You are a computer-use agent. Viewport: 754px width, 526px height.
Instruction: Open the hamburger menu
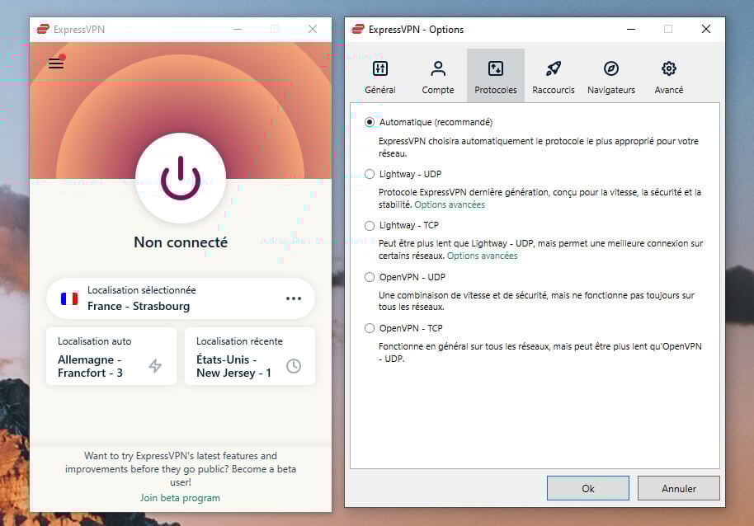pyautogui.click(x=55, y=63)
